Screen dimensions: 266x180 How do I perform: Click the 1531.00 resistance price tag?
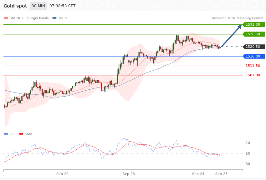pyautogui.click(x=254, y=24)
